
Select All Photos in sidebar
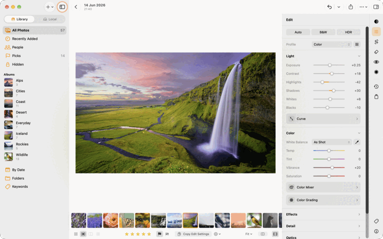34,30
